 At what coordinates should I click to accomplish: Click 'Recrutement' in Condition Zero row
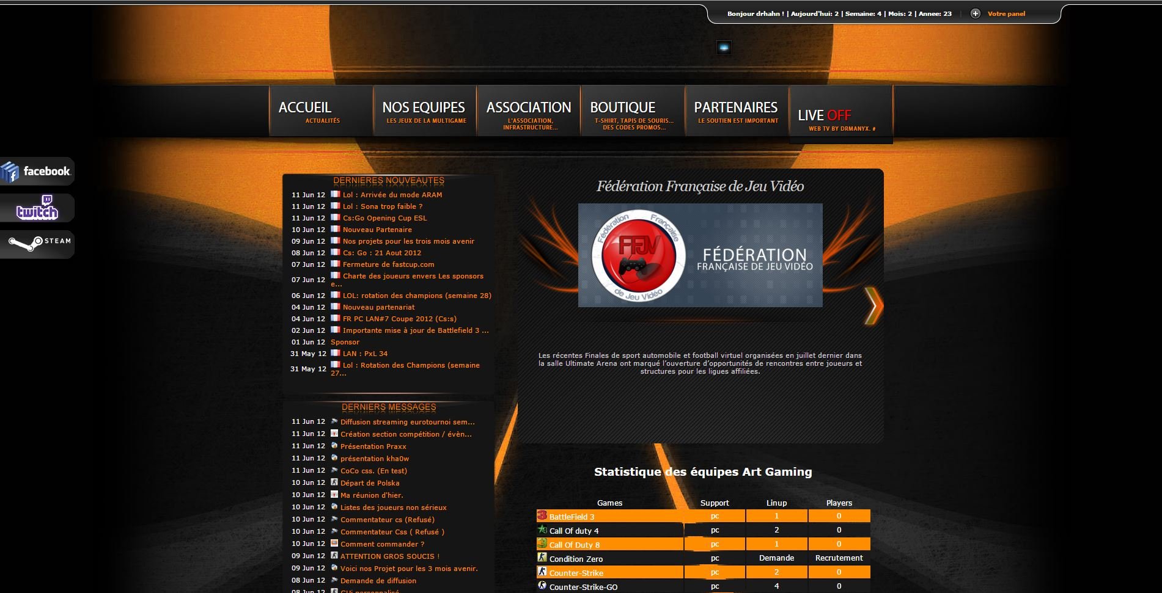[x=839, y=558]
